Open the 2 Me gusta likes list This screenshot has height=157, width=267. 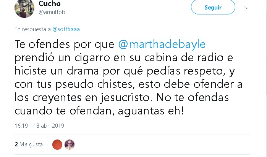[29, 144]
